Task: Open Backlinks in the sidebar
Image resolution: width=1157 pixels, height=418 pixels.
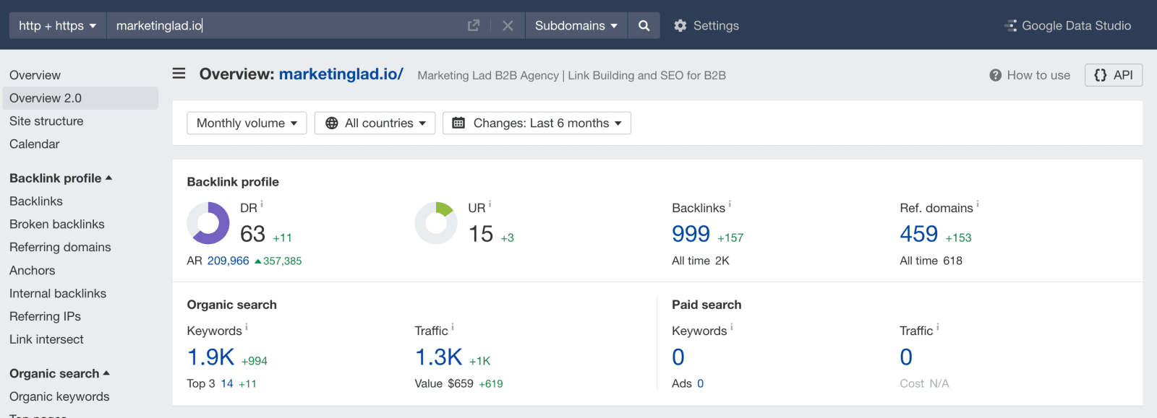Action: click(36, 201)
